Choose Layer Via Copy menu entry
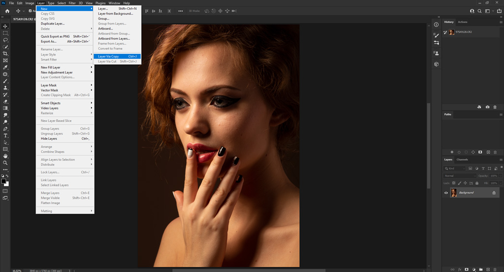504x272 pixels. click(117, 56)
